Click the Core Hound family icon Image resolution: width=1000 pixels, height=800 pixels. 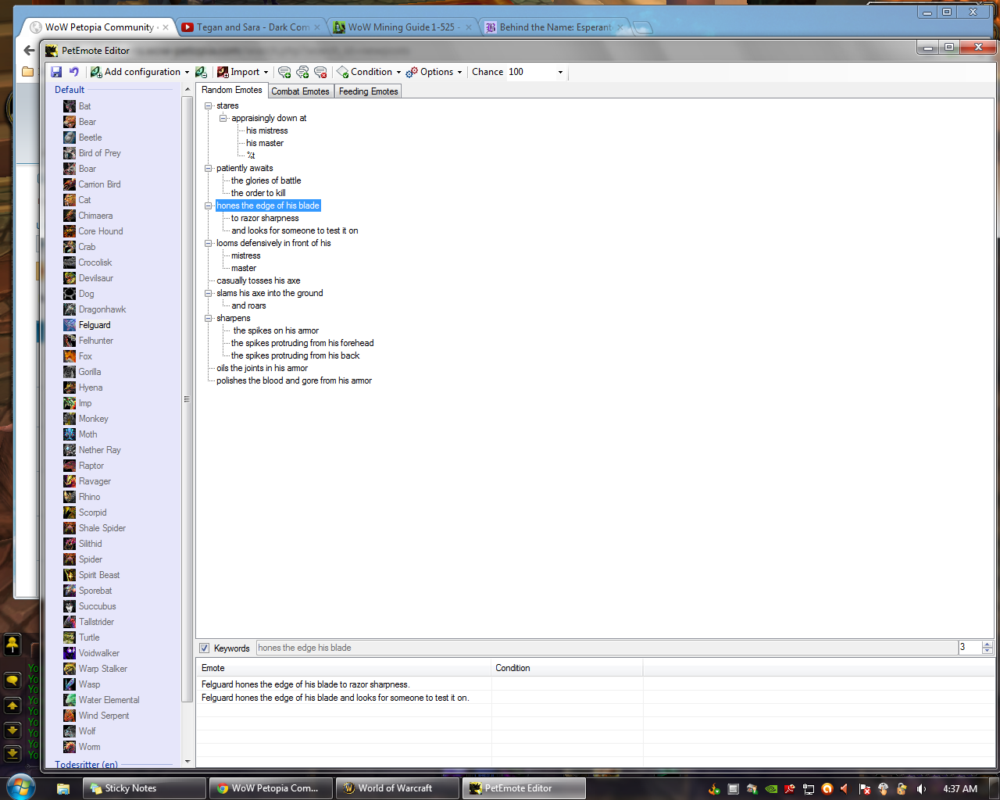(70, 231)
